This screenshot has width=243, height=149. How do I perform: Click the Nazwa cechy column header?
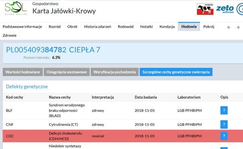click(60, 97)
